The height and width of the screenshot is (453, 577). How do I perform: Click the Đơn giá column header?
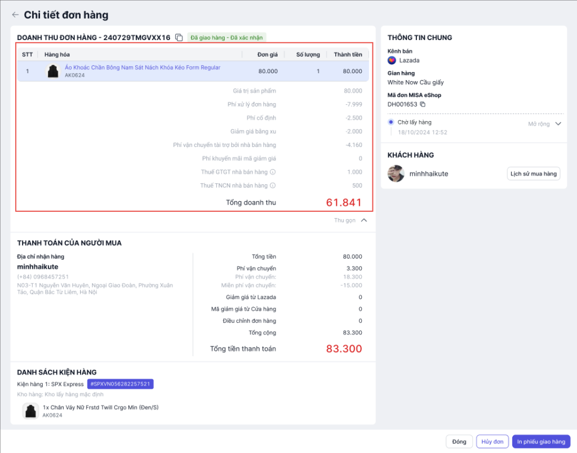(267, 55)
